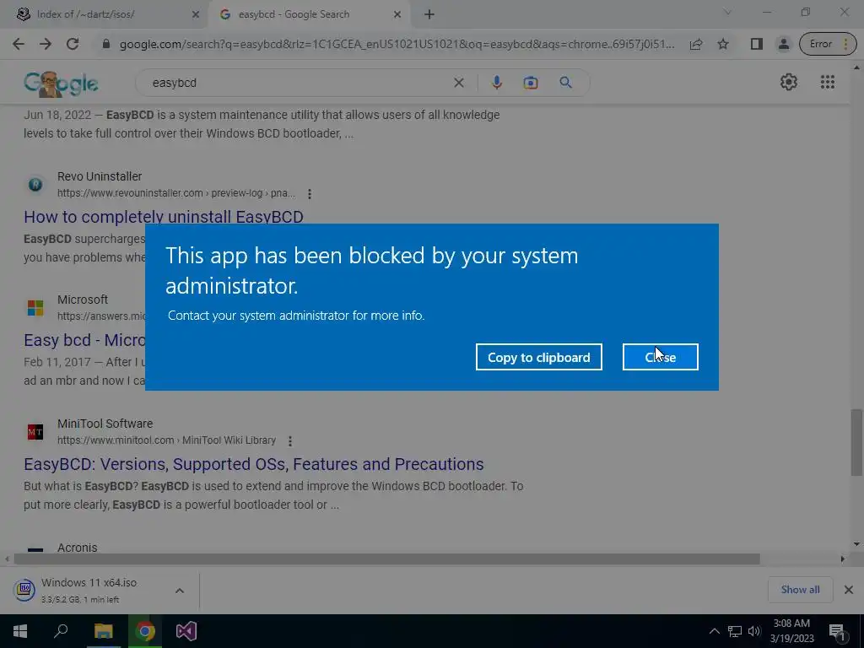This screenshot has height=648, width=864.
Task: Search by image with camera icon
Action: click(531, 83)
